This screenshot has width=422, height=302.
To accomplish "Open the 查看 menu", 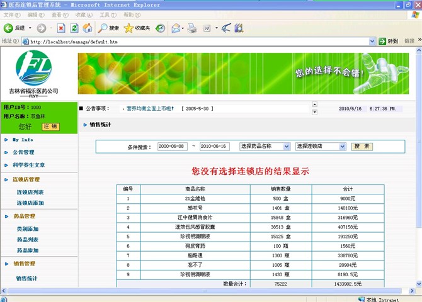I will point(60,15).
